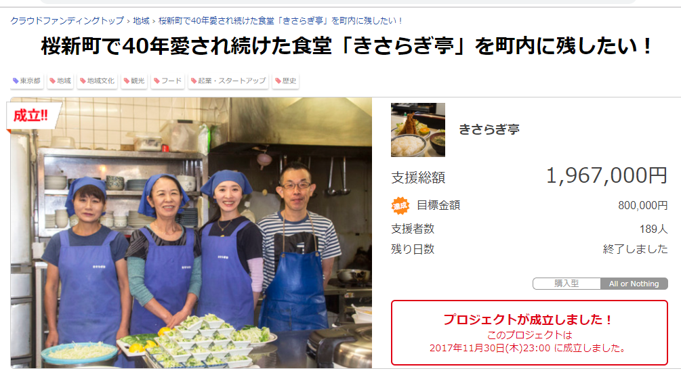The height and width of the screenshot is (375, 681).
Task: Click the プロジェクトが成立しました notice box
Action: click(x=529, y=332)
